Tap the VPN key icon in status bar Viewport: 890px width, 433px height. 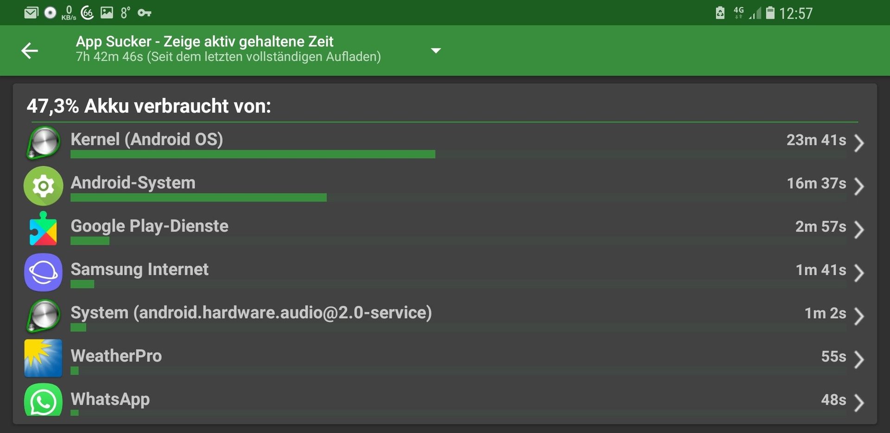coord(145,13)
